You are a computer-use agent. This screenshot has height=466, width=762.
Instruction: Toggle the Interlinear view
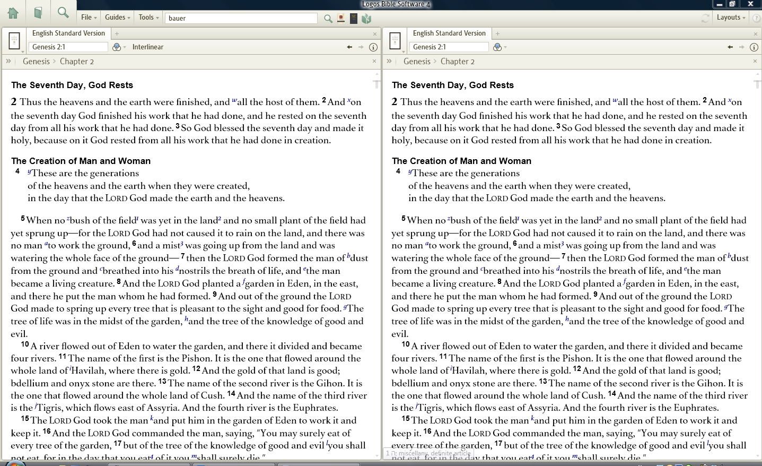[147, 47]
